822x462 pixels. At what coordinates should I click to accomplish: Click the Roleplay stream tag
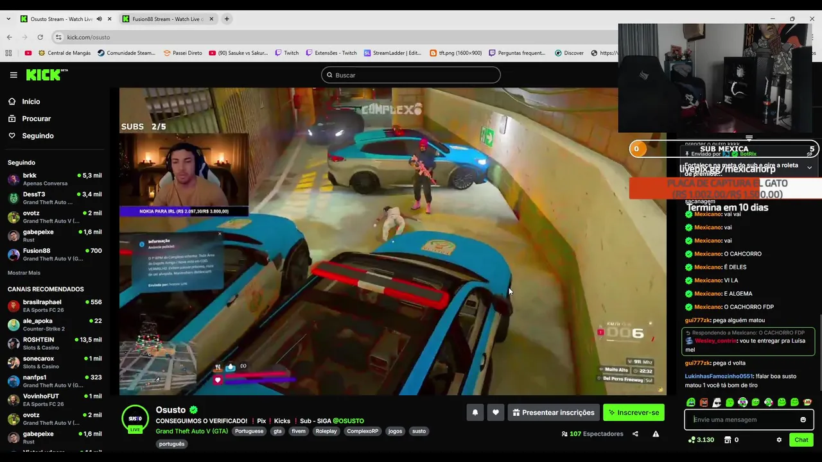click(x=326, y=431)
